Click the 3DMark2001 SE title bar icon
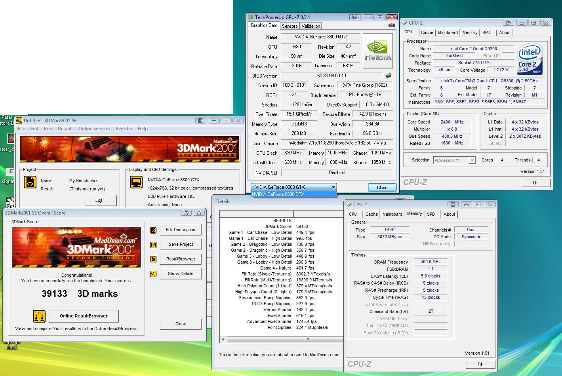This screenshot has width=562, height=376. click(19, 120)
